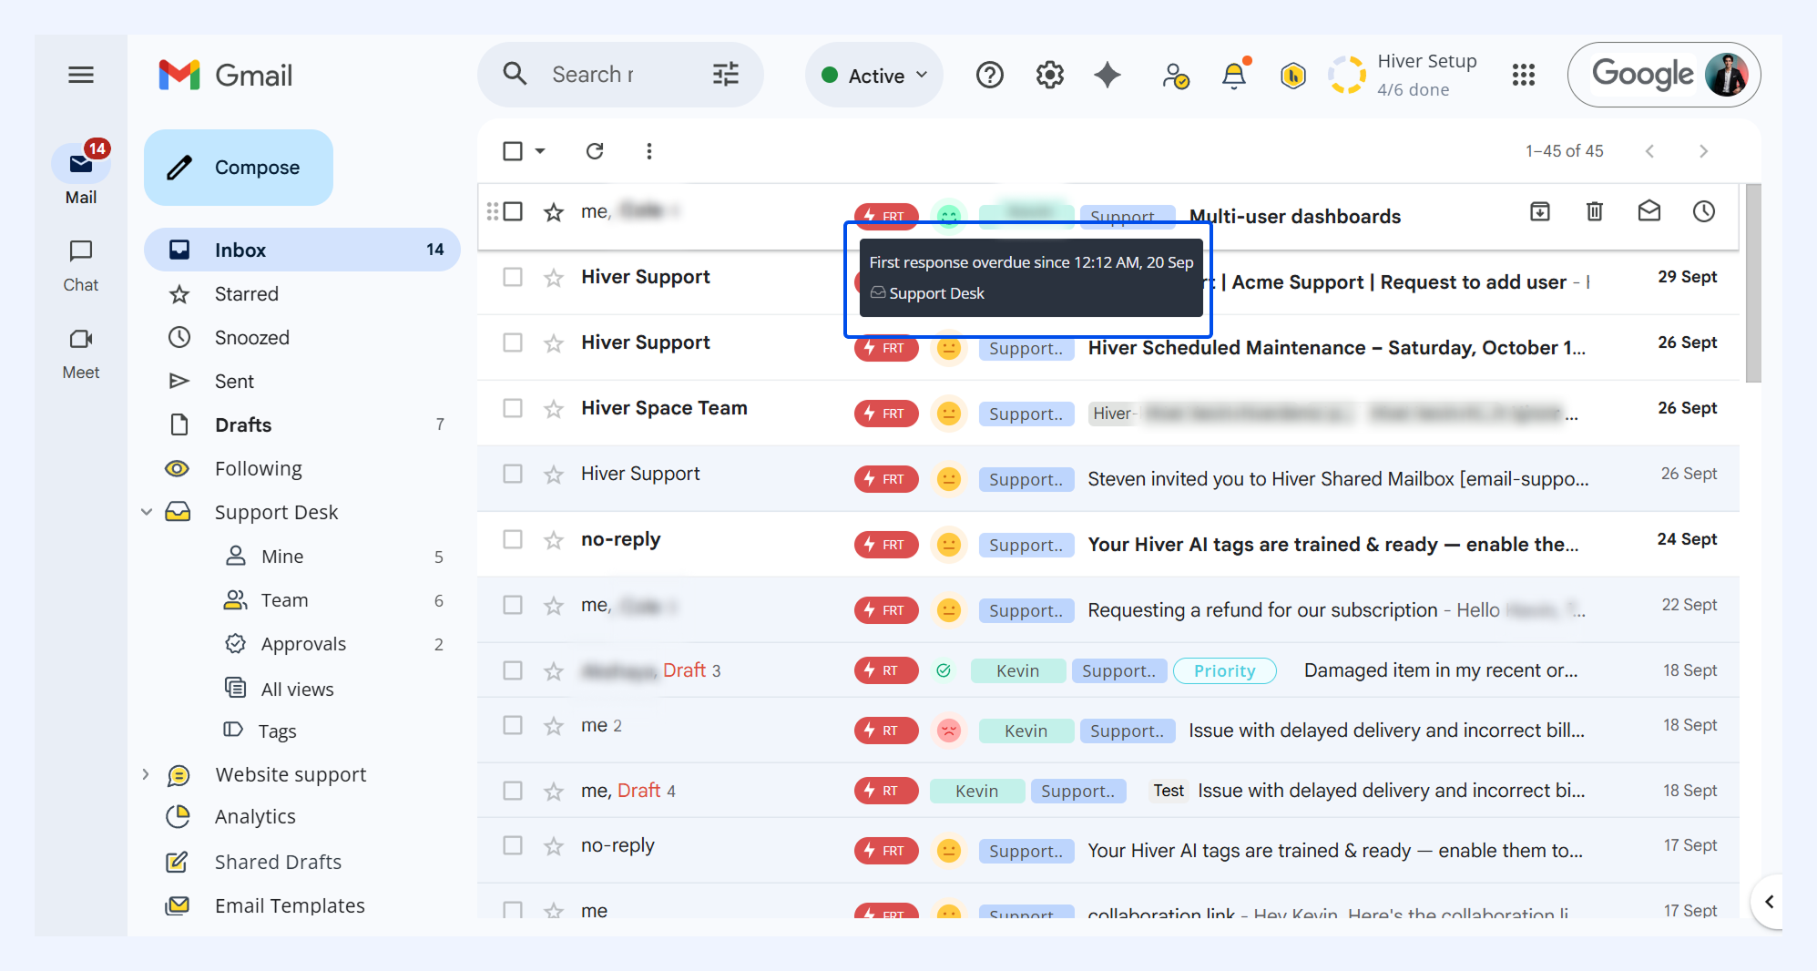Open the Google apps grid
Viewport: 1817px width, 971px height.
coord(1524,75)
